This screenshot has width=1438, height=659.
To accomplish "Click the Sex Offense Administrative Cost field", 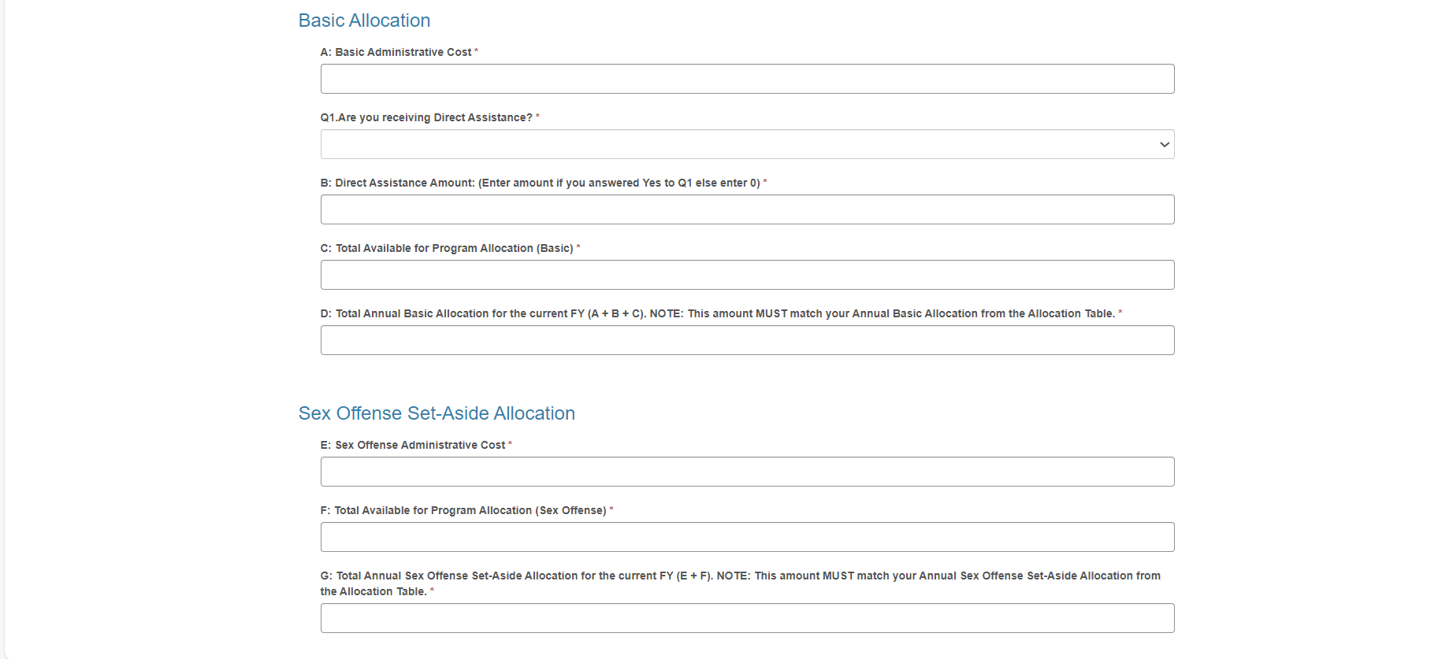I will 747,472.
